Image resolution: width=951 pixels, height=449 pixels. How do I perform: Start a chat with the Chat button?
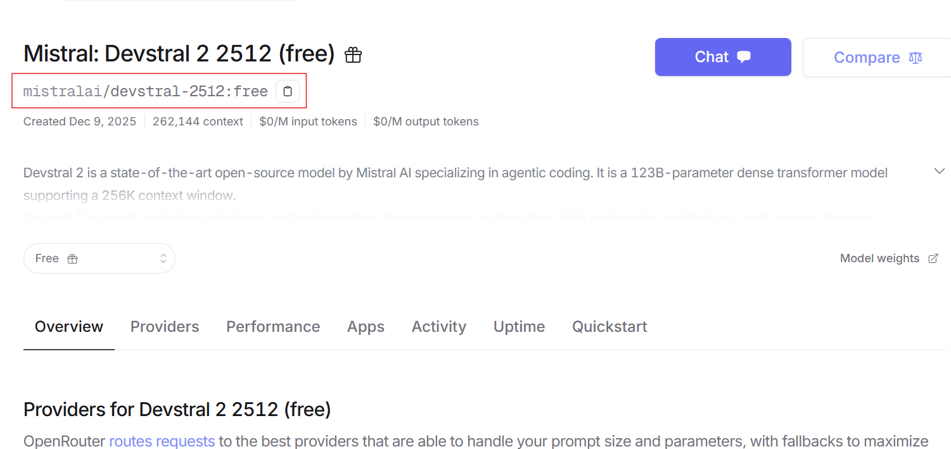click(723, 57)
